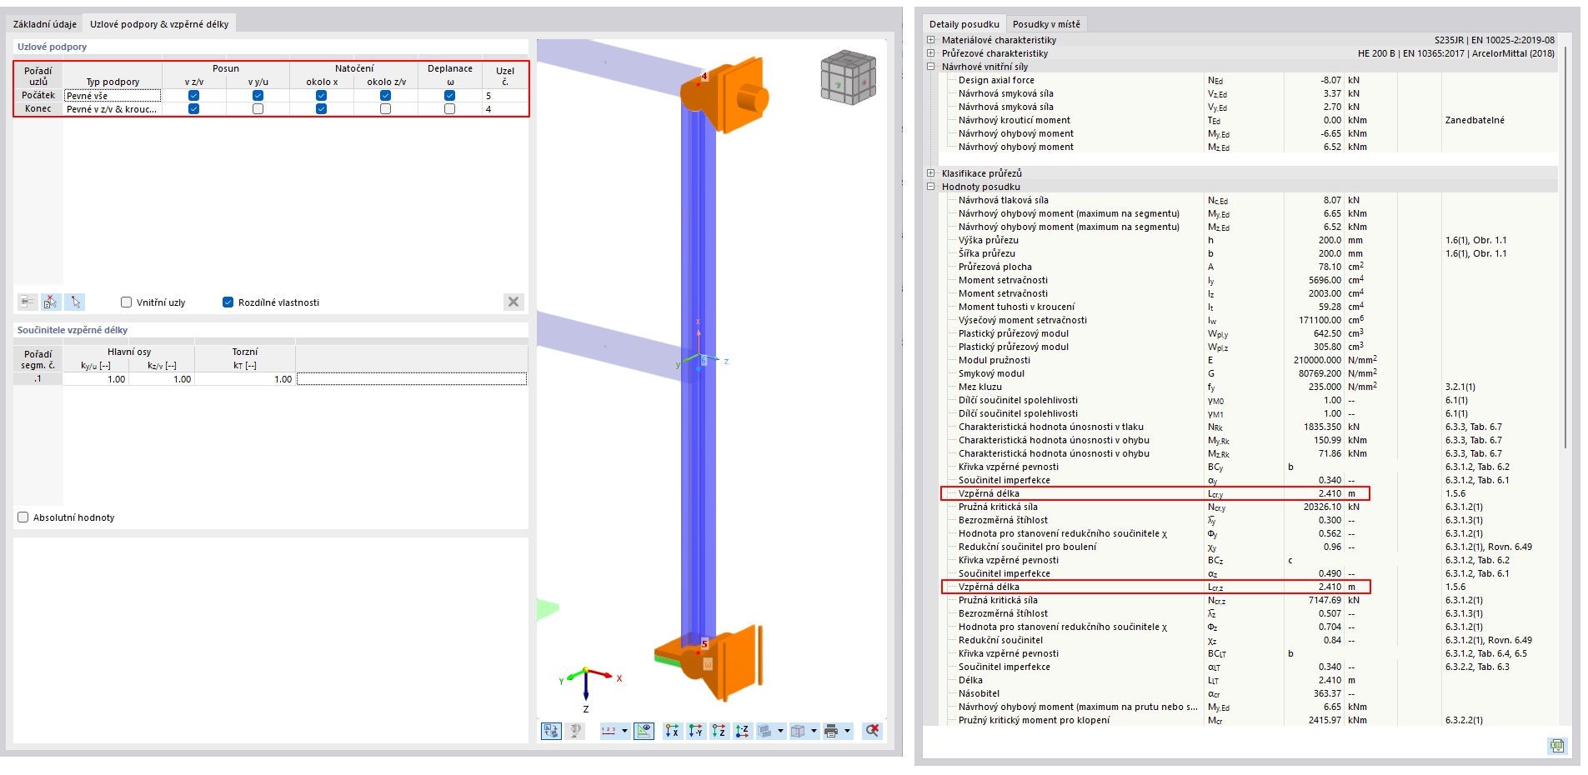The image size is (1588, 775).
Task: Select 'Násobitel' αcr row
Action: pyautogui.click(x=1249, y=693)
